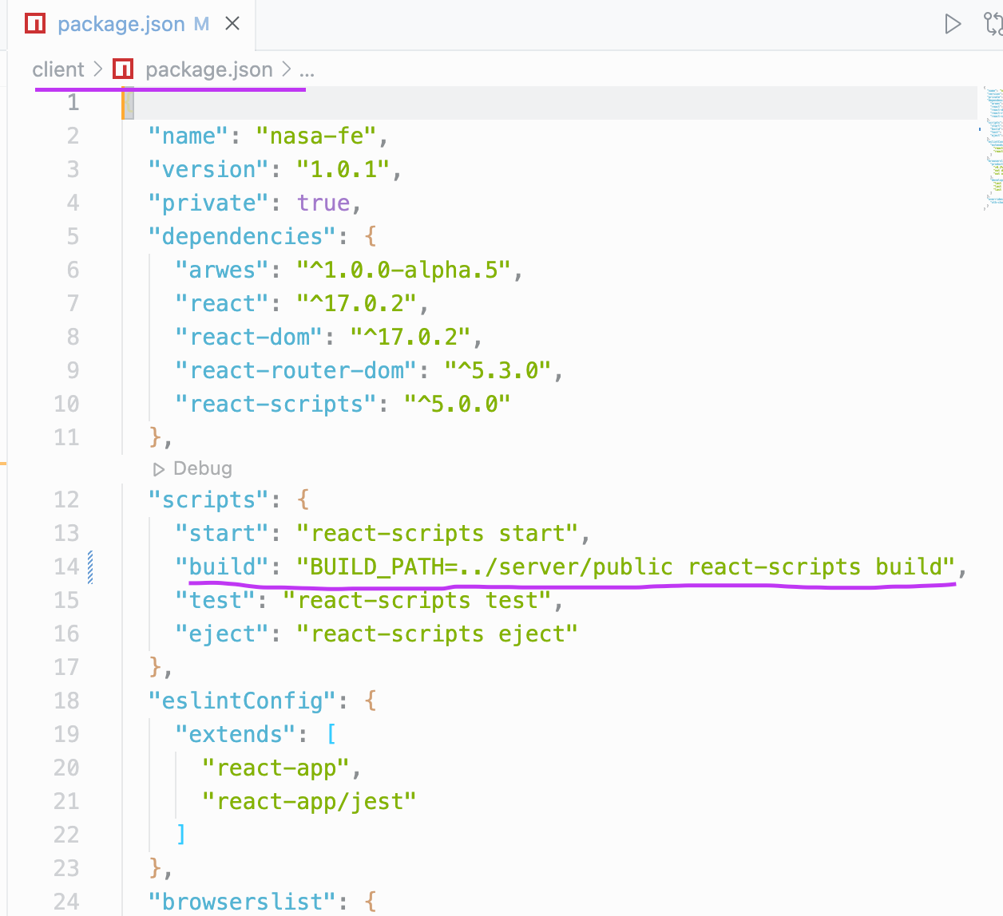Open the '...' breadcrumb dropdown
Screen dimensions: 1003x916
tap(309, 70)
